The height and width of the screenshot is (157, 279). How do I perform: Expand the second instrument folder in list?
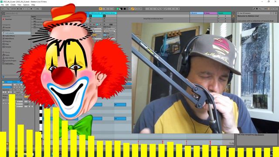click(x=32, y=22)
